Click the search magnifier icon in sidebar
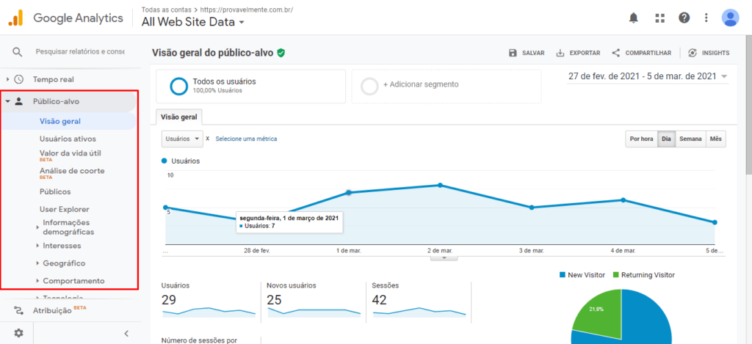The width and height of the screenshot is (752, 344). [x=18, y=52]
